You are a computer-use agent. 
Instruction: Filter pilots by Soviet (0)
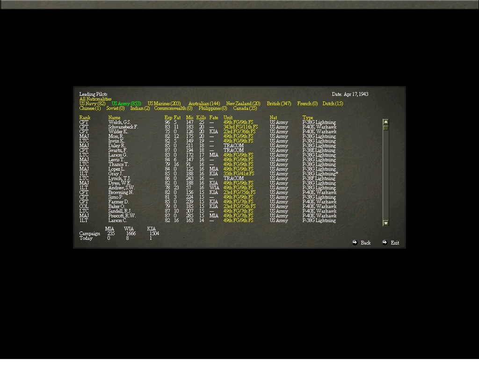pyautogui.click(x=116, y=108)
